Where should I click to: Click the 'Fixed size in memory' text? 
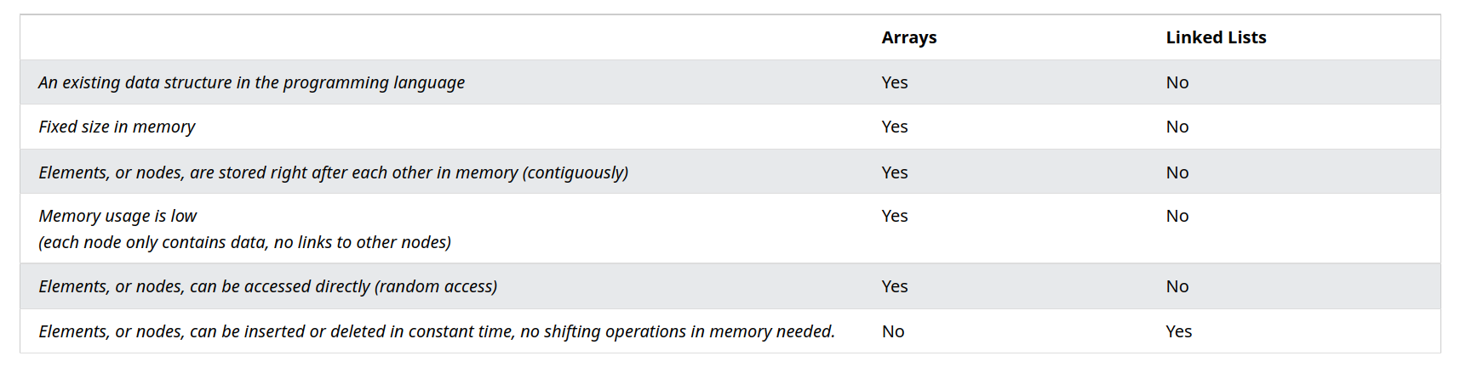(117, 127)
